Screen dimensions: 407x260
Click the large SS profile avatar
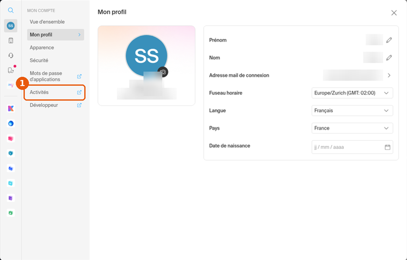[147, 56]
